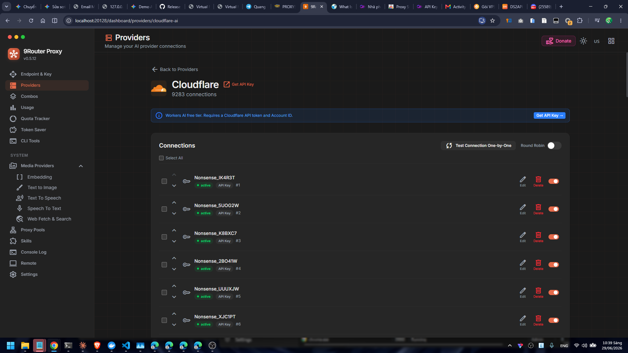Select the Nonsense_2BO41W connection checkbox

coord(164,265)
